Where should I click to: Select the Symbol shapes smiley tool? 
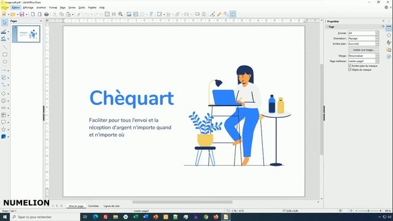(4, 101)
